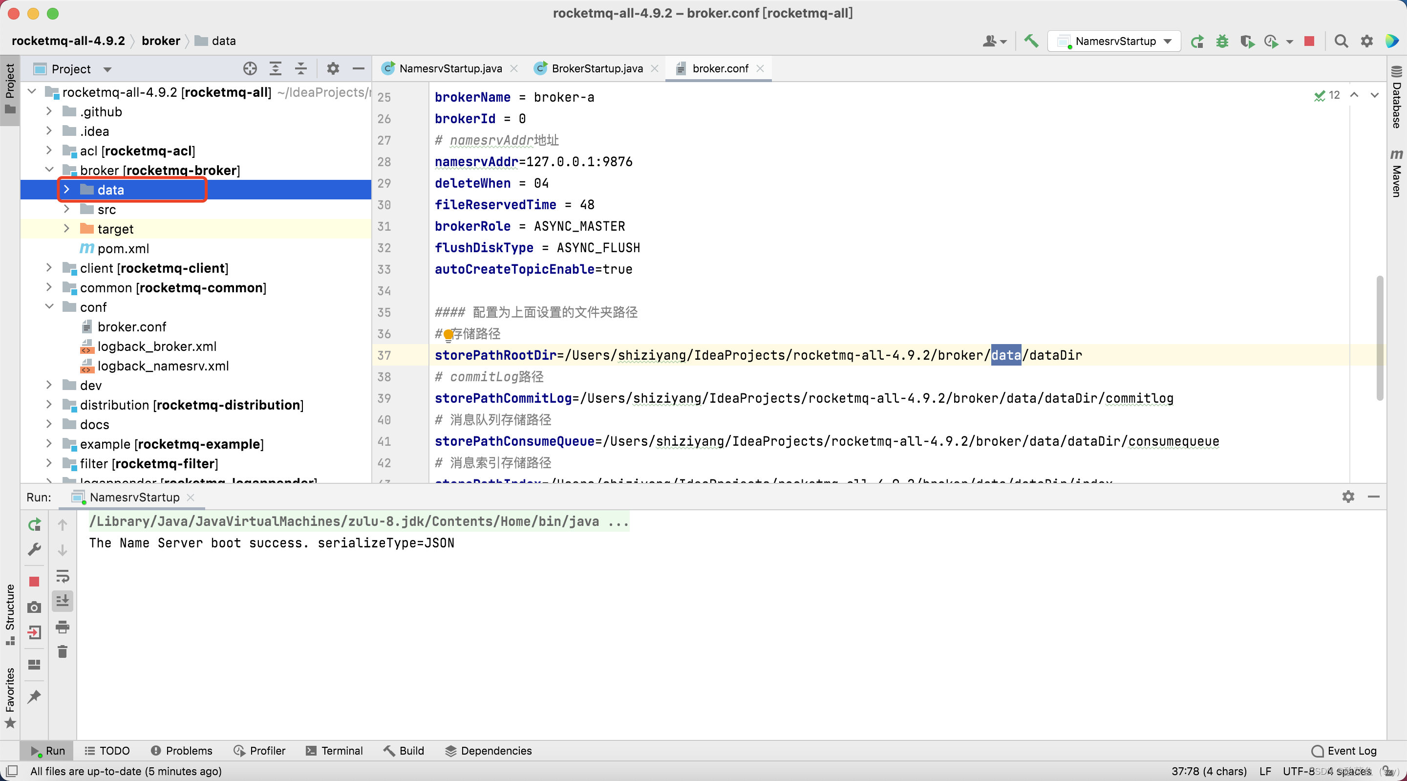Click the Build project hammer icon
This screenshot has height=781, width=1407.
pos(1031,41)
